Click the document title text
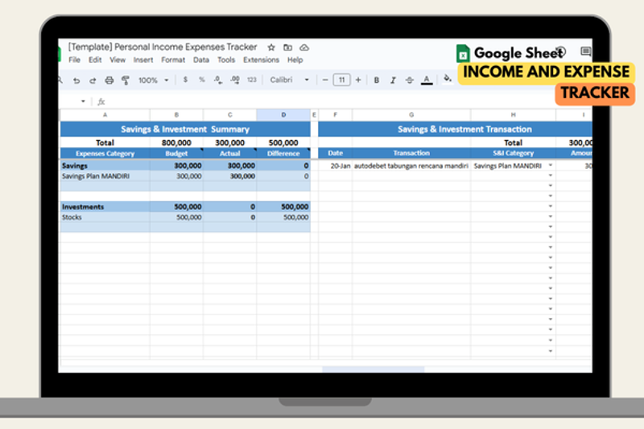 (x=163, y=47)
